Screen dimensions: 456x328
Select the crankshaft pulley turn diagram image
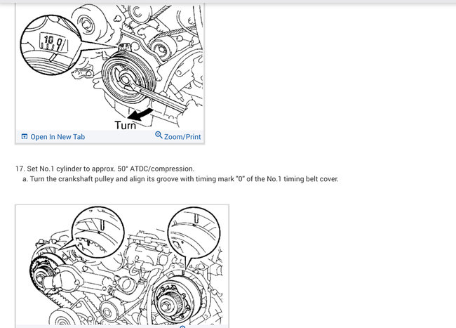(x=110, y=66)
